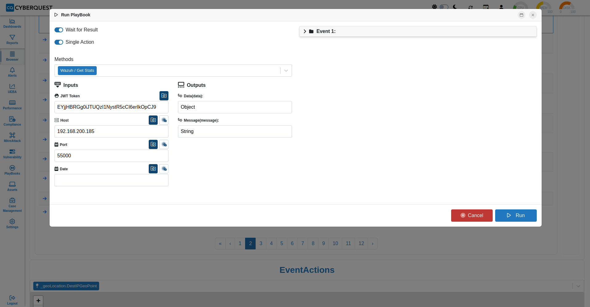Click the Data(data) output field
The image size is (590, 307).
tap(235, 107)
